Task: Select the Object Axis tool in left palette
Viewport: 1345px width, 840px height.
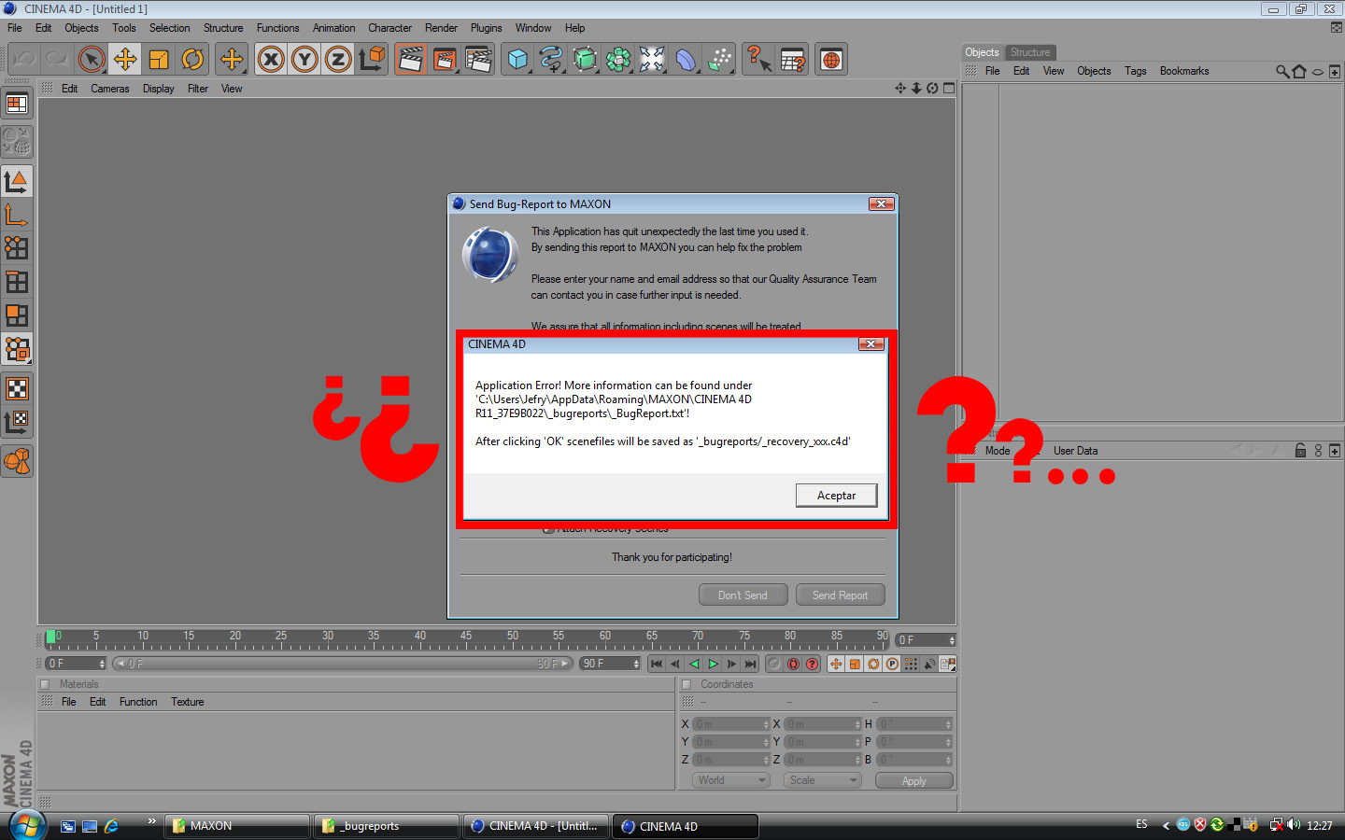Action: [17, 215]
